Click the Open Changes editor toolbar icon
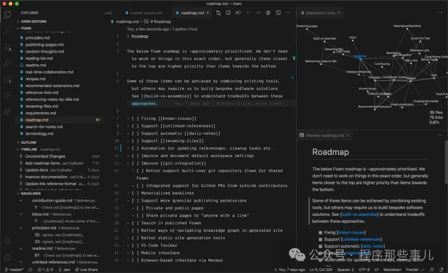This screenshot has height=273, width=448. (218, 13)
